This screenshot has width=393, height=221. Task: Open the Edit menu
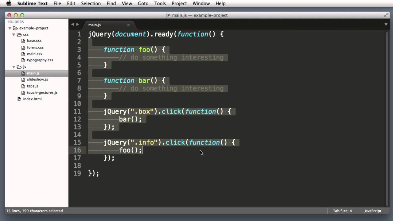coord(71,4)
